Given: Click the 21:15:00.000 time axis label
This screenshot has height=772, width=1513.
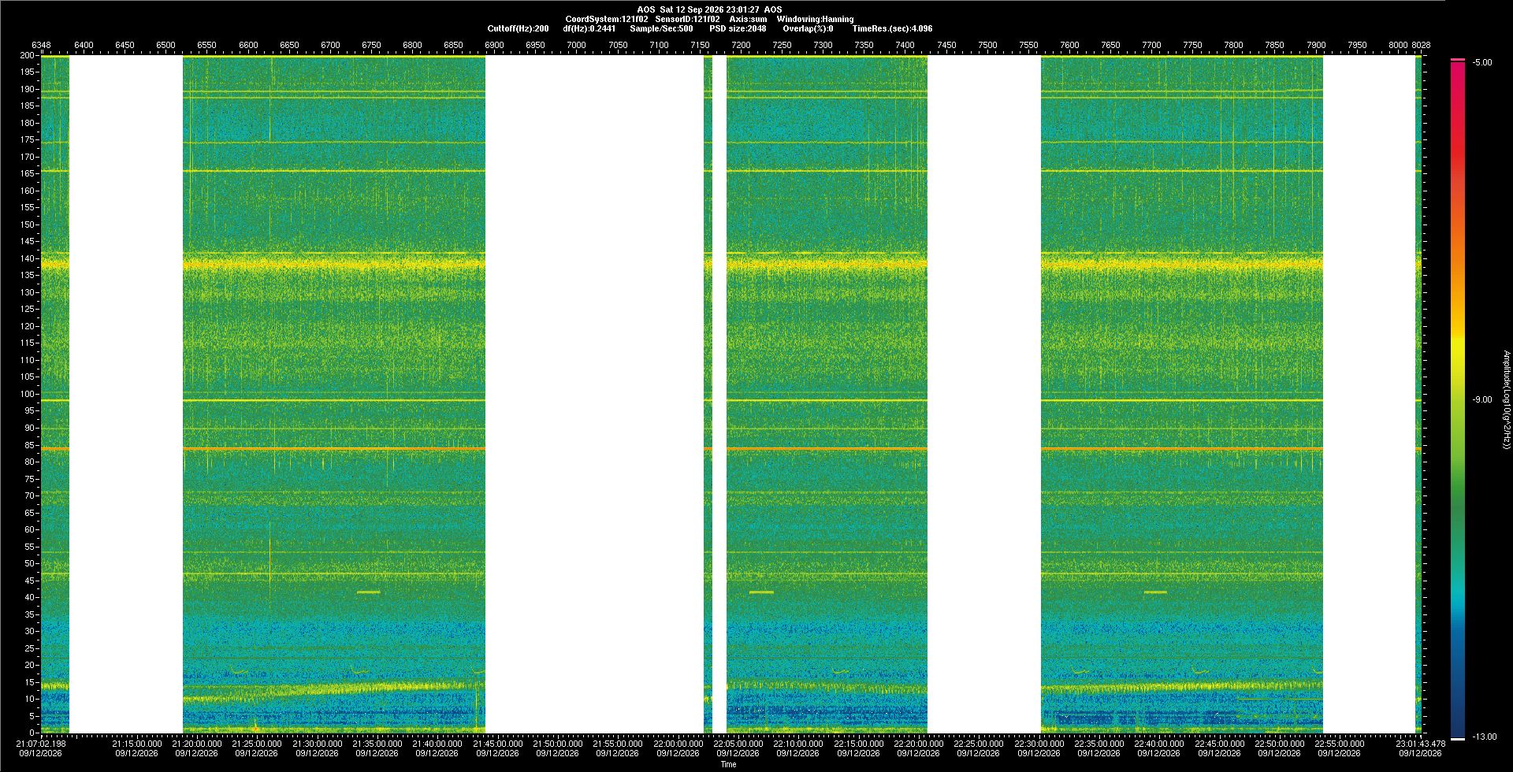Looking at the screenshot, I should tap(136, 744).
